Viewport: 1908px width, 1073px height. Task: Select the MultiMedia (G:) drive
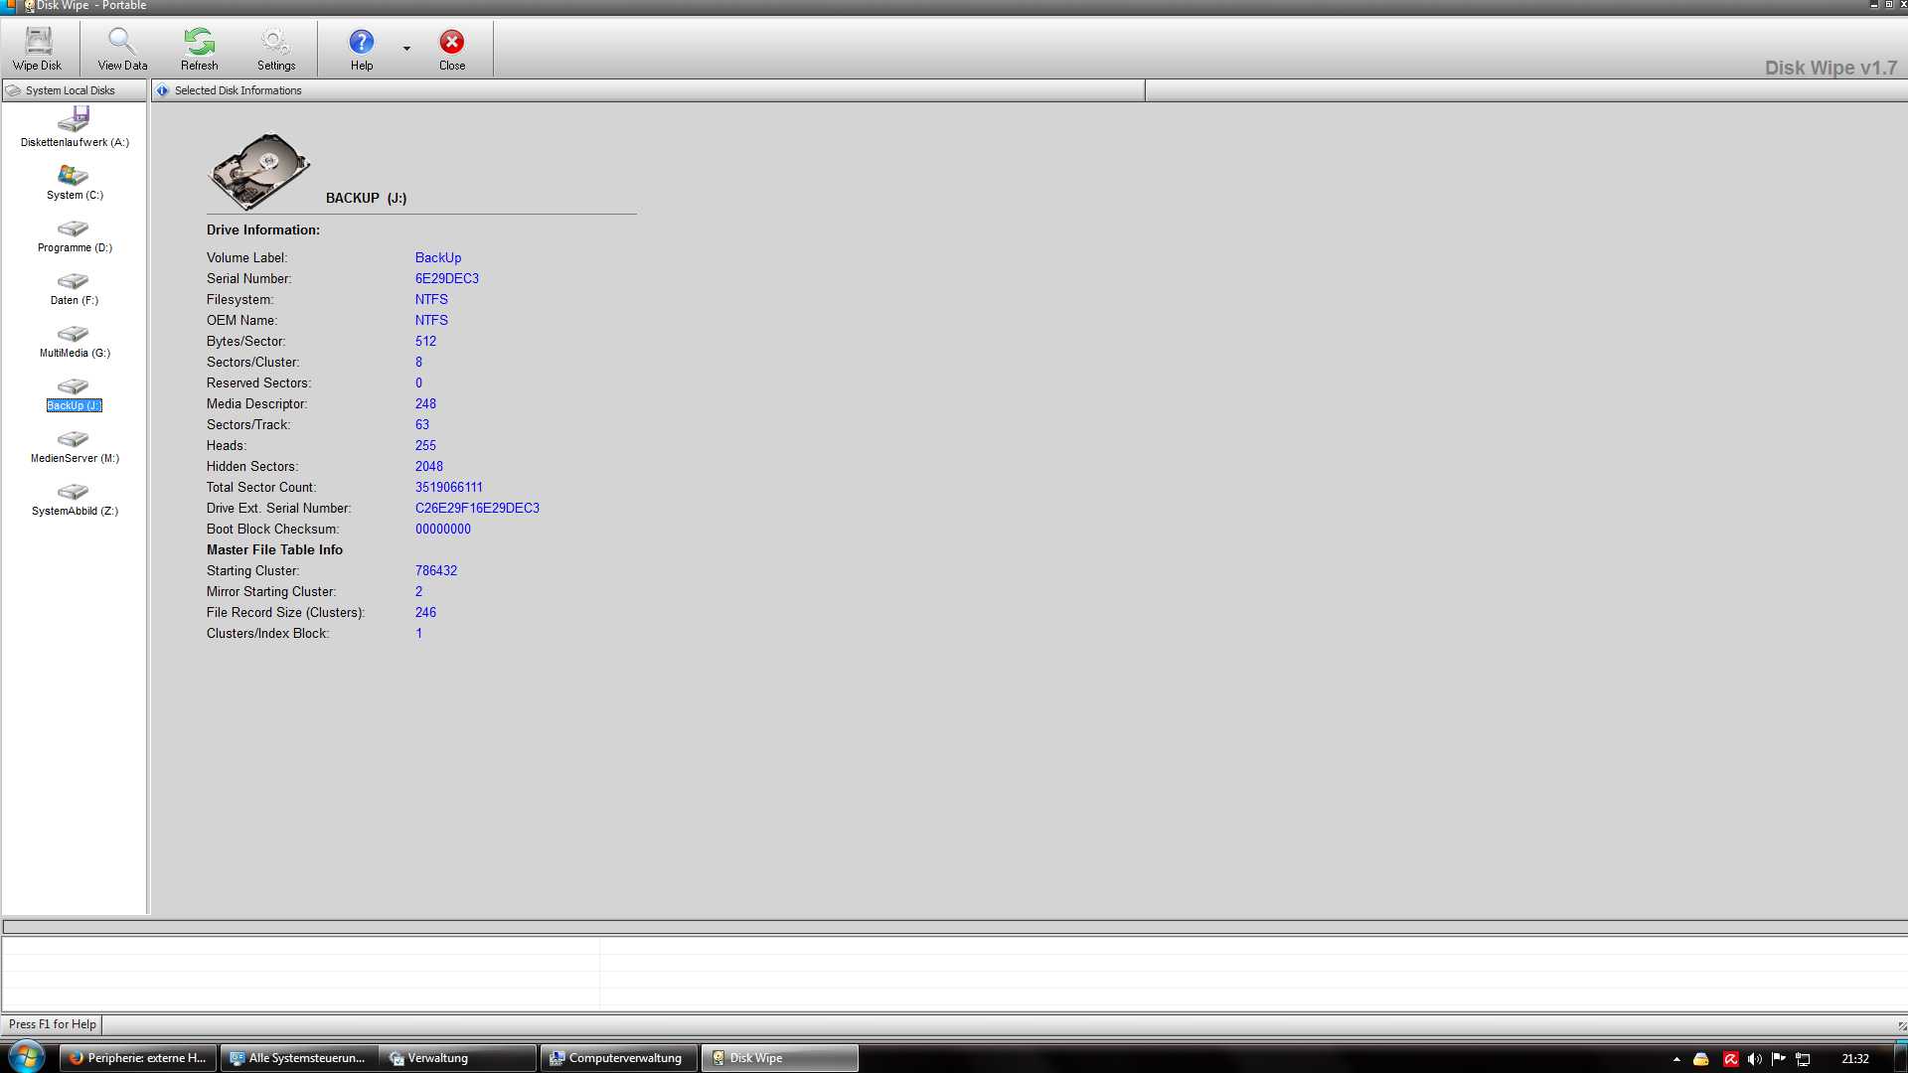point(75,340)
